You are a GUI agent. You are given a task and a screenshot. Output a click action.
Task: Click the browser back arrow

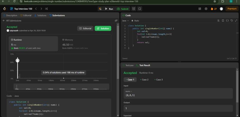coord(3,1)
